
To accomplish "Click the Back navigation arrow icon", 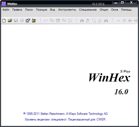I will pos(130,21).
